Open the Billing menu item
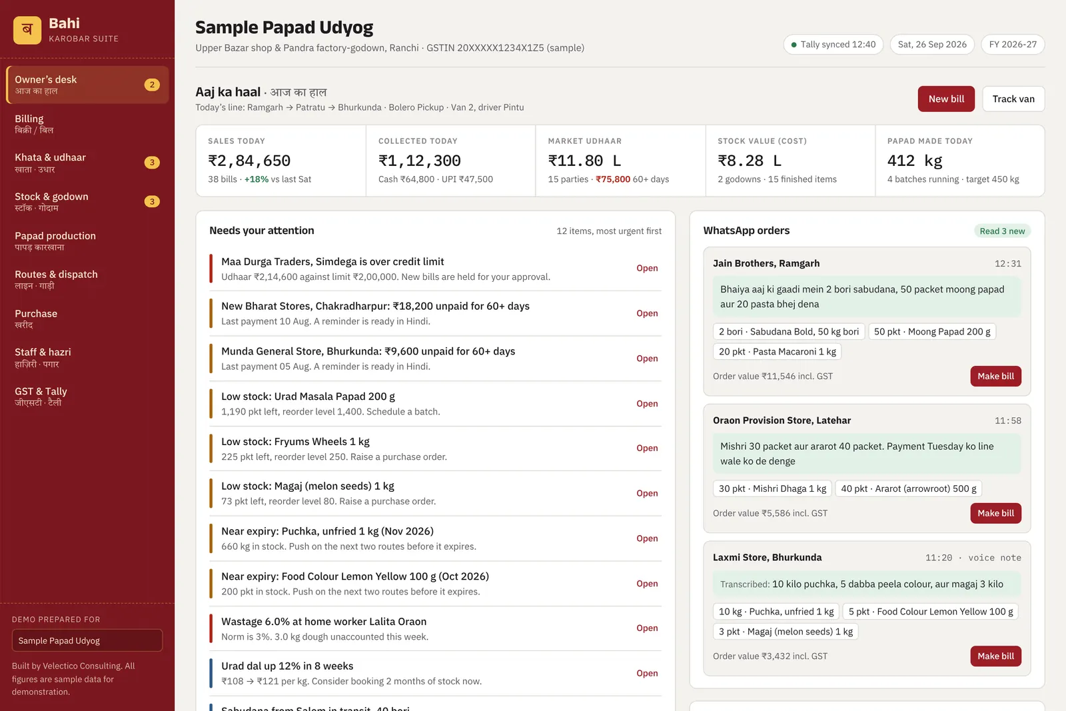The width and height of the screenshot is (1066, 711). pos(87,124)
